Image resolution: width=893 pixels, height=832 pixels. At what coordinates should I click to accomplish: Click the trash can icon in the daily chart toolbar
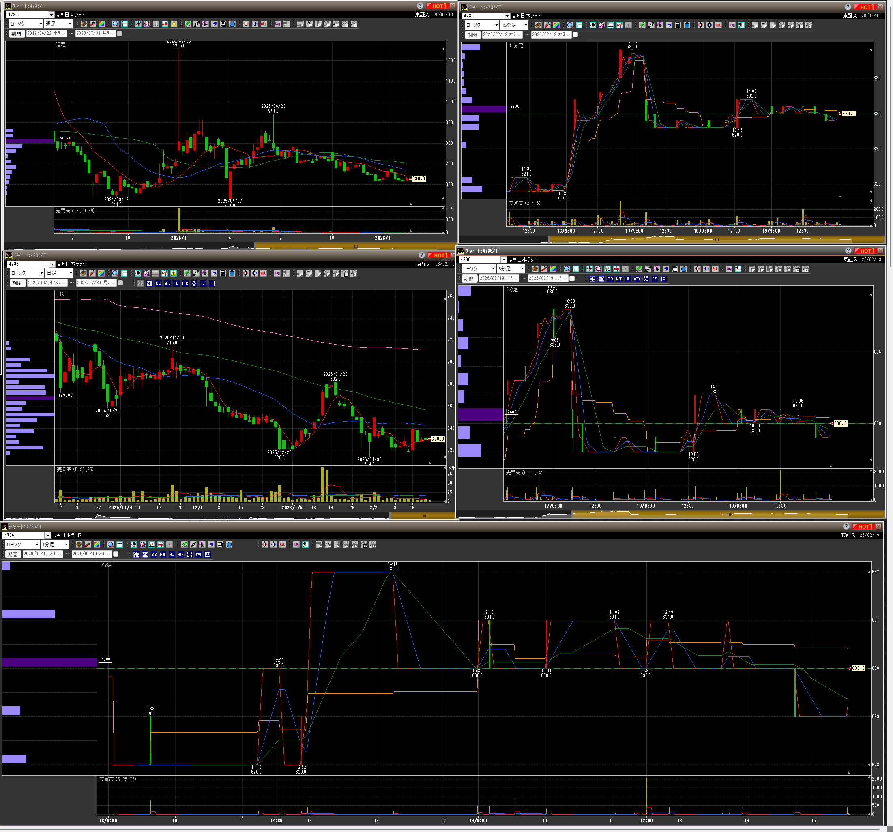(x=232, y=273)
